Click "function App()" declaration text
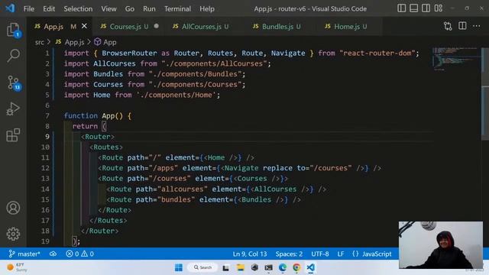489x275 pixels. pos(93,116)
